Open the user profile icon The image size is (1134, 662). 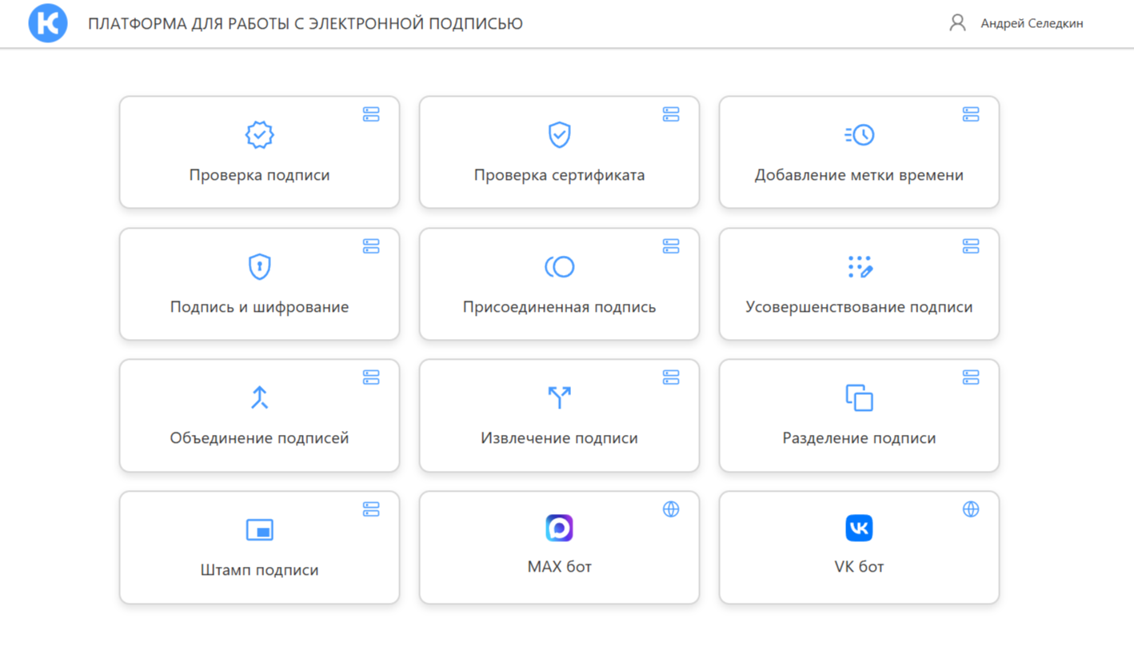pos(956,23)
